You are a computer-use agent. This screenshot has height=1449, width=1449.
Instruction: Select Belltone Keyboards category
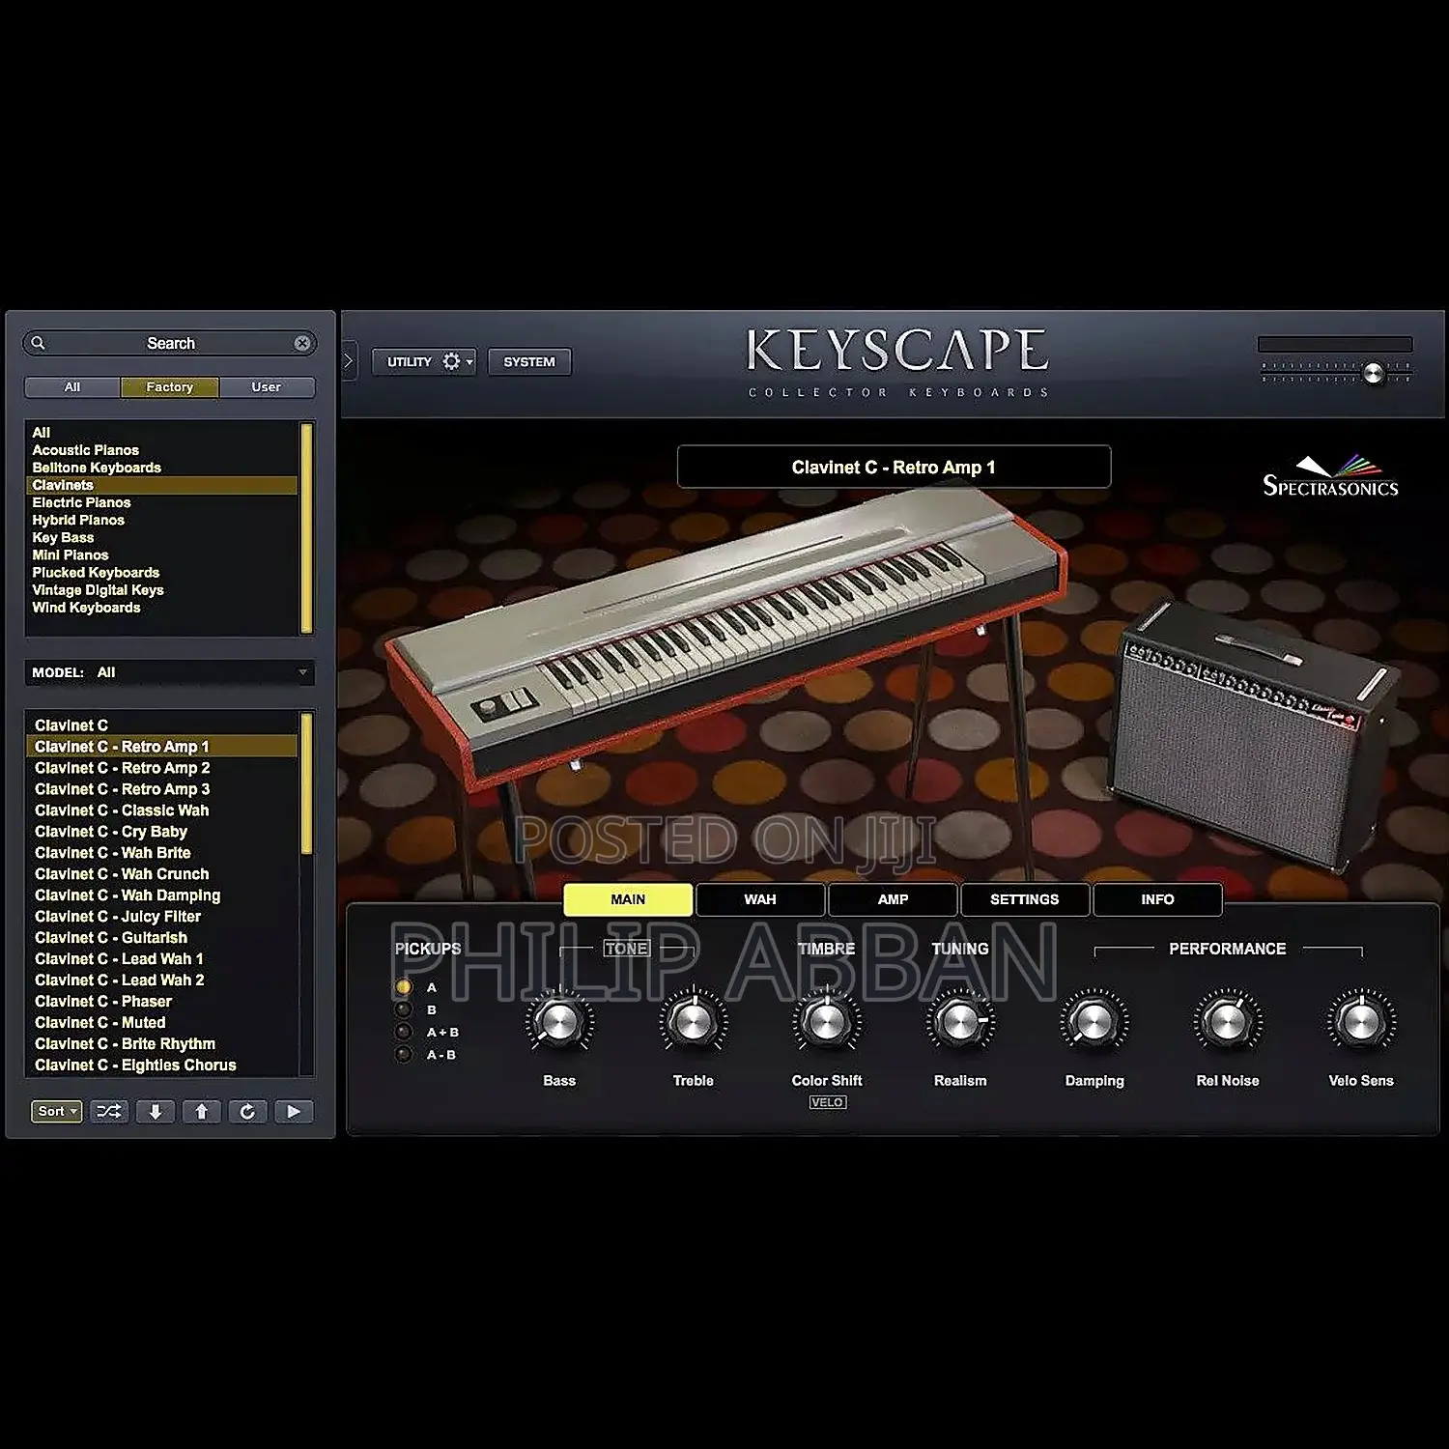click(x=161, y=468)
